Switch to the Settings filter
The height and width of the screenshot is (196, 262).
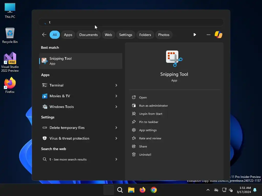pos(126,35)
